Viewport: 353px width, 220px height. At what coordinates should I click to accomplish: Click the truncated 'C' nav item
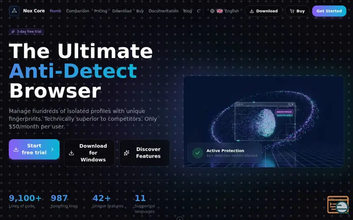[198, 11]
